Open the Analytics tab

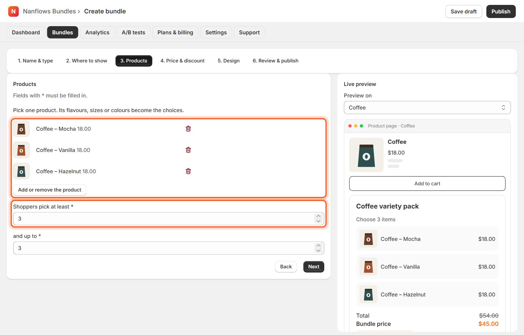(97, 32)
